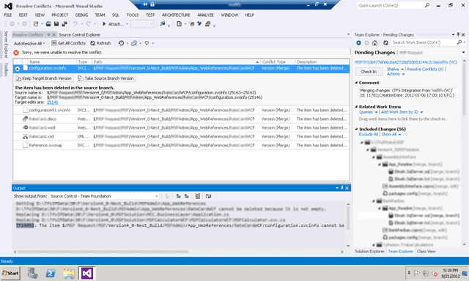The height and width of the screenshot is (281, 469).
Task: Click the New Work Item document icon
Action: point(179,24)
